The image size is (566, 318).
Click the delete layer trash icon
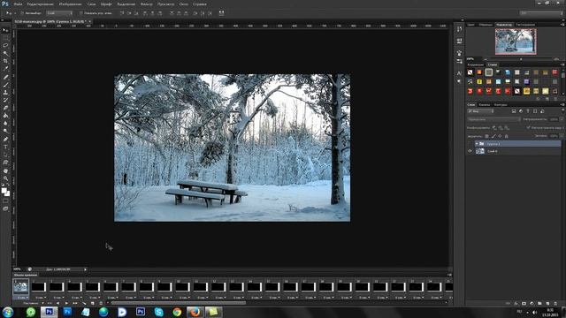tap(555, 304)
